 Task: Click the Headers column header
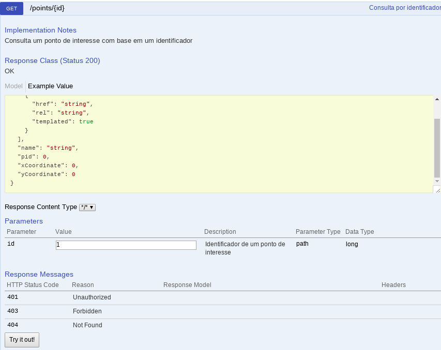(393, 285)
